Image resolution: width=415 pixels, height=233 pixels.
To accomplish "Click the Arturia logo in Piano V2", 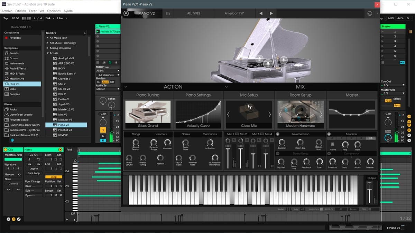I will pyautogui.click(x=126, y=13).
